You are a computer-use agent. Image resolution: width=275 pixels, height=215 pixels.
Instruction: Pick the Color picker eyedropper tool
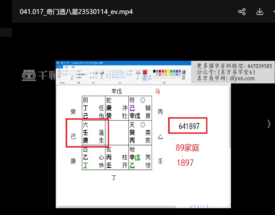(x=93, y=77)
